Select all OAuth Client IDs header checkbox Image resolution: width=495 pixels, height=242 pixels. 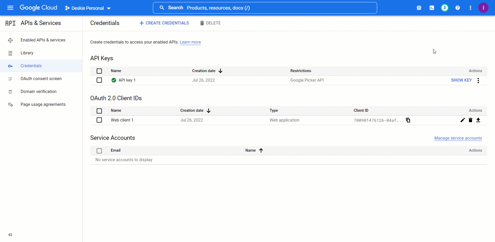(x=99, y=111)
